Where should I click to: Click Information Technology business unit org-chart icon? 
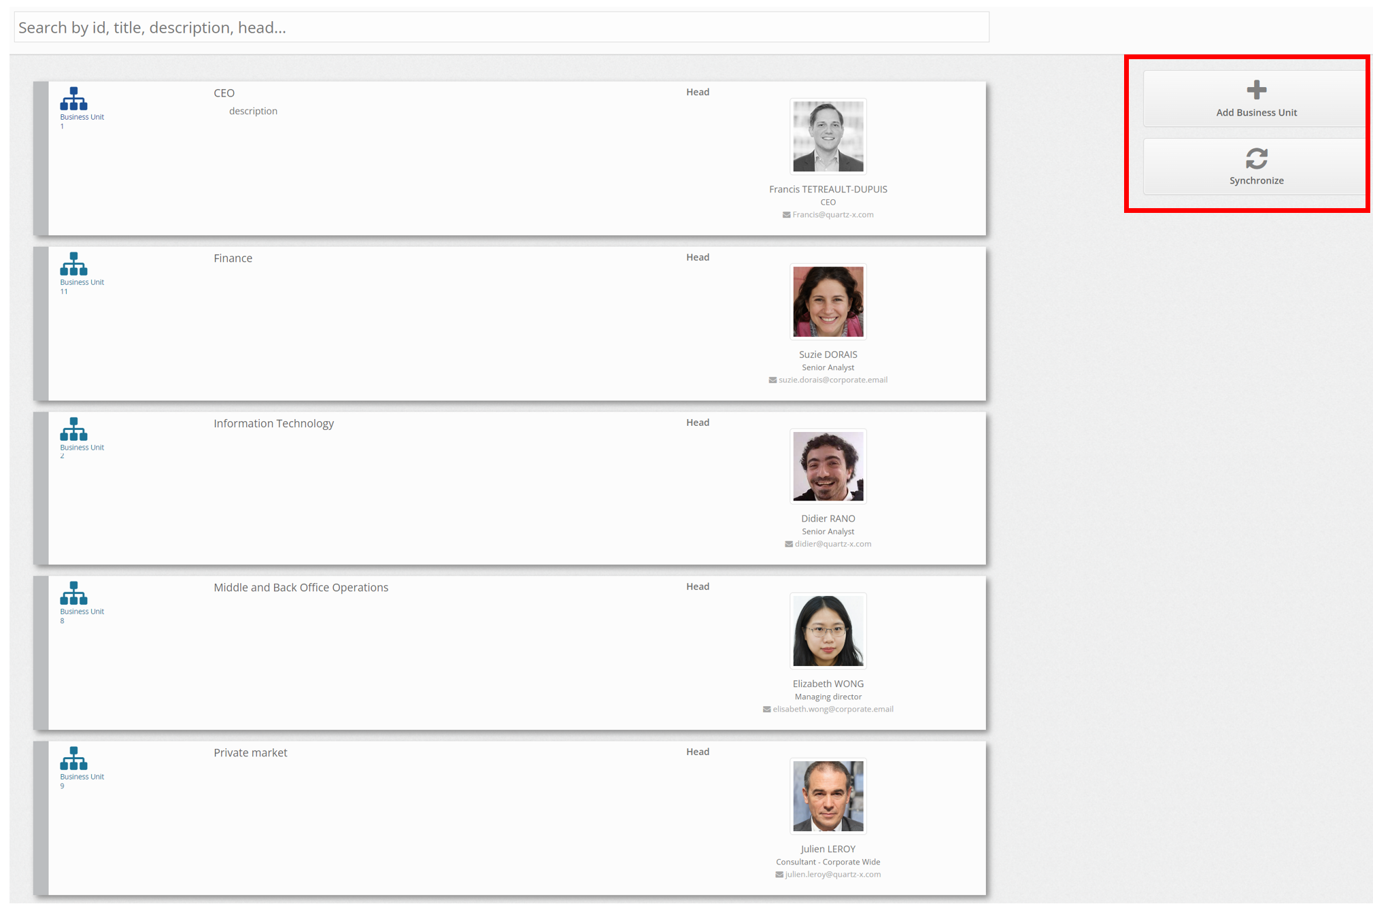tap(73, 430)
